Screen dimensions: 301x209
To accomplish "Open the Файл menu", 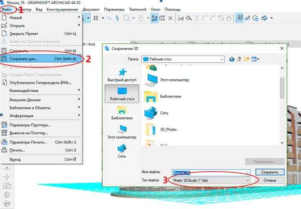I will [7, 9].
